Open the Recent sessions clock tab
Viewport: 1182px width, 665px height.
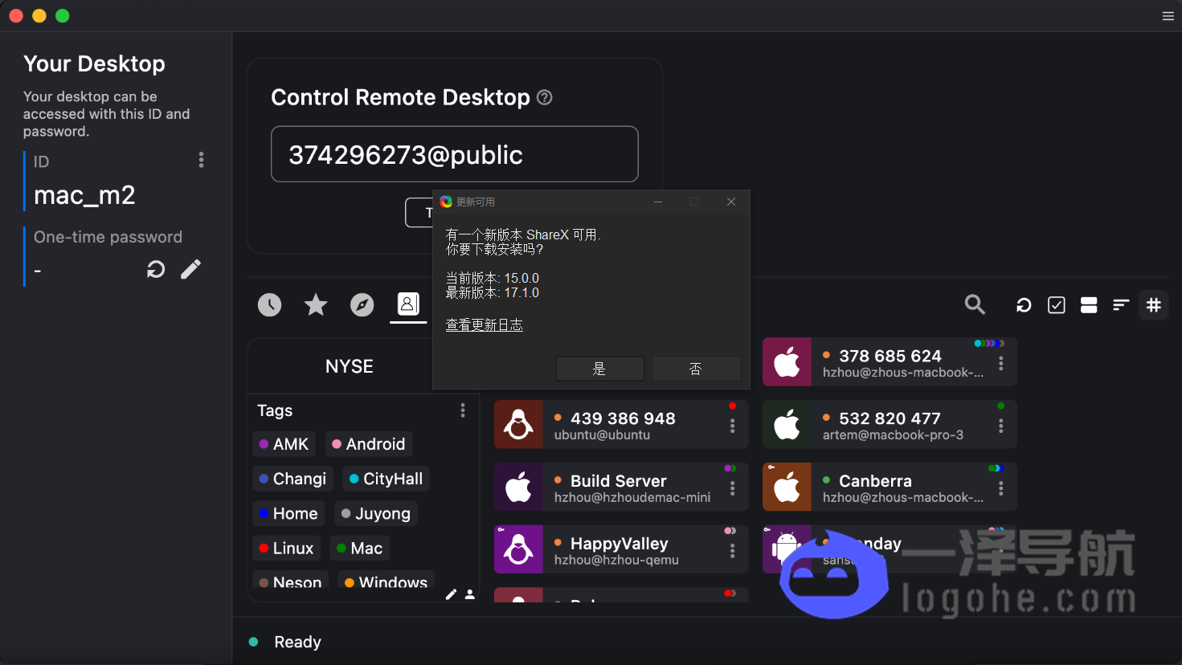269,304
